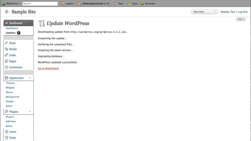Click the Tools sidebar icon
251x141 pixels.
tap(6, 137)
